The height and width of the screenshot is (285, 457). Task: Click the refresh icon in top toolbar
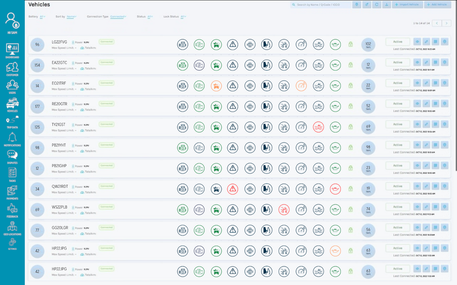(x=377, y=4)
